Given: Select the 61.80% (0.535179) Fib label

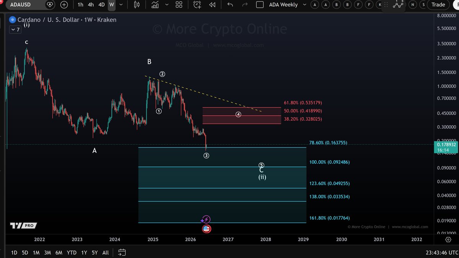Looking at the screenshot, I should [303, 103].
